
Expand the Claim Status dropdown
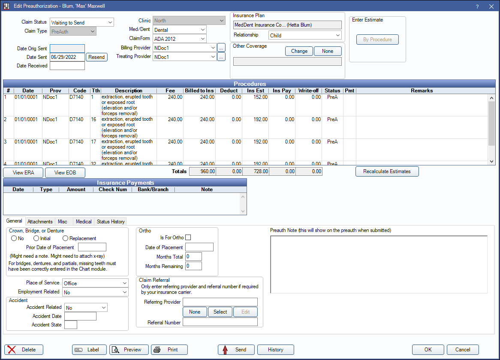tap(82, 22)
